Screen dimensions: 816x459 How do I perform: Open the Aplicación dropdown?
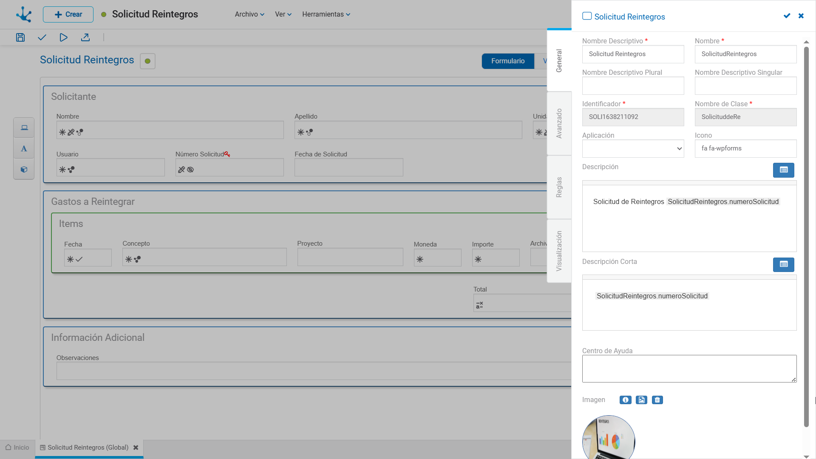pos(633,149)
